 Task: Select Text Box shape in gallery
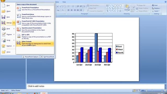click(x=107, y=5)
